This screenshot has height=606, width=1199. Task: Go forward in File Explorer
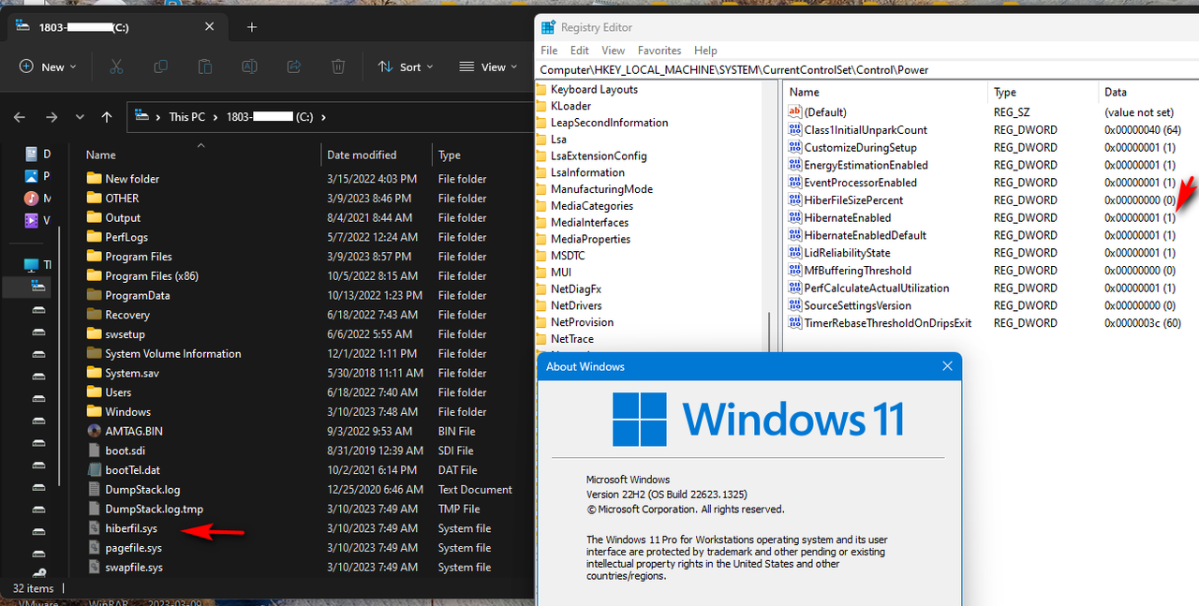(52, 117)
